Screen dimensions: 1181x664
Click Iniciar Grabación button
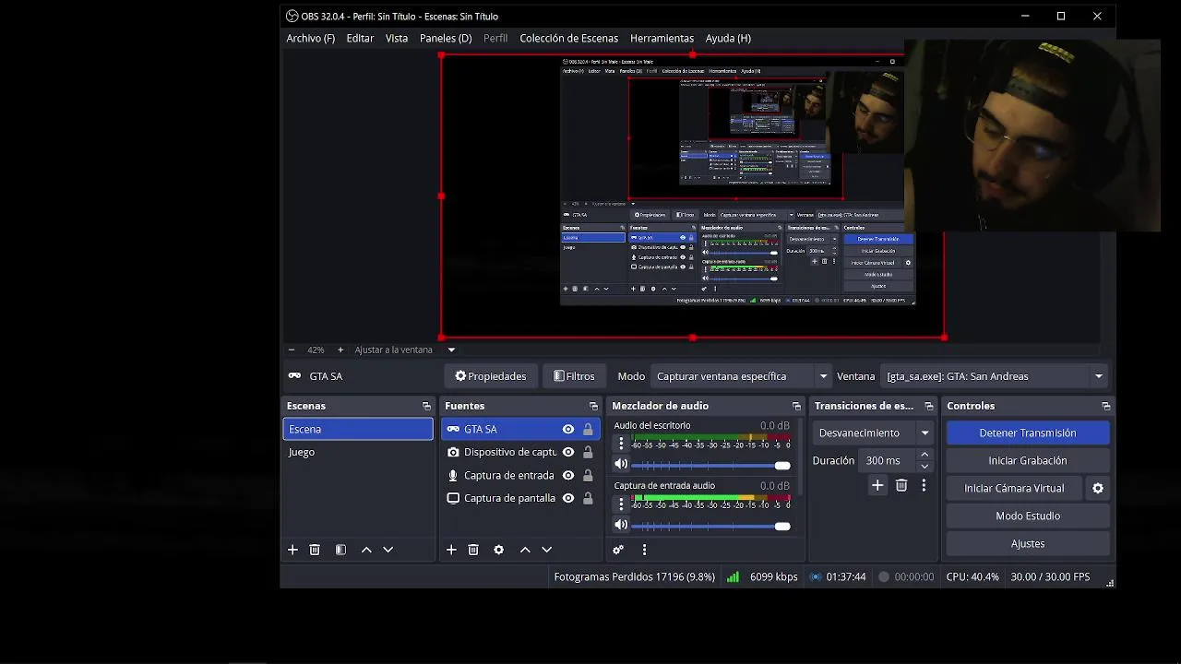pos(1028,460)
